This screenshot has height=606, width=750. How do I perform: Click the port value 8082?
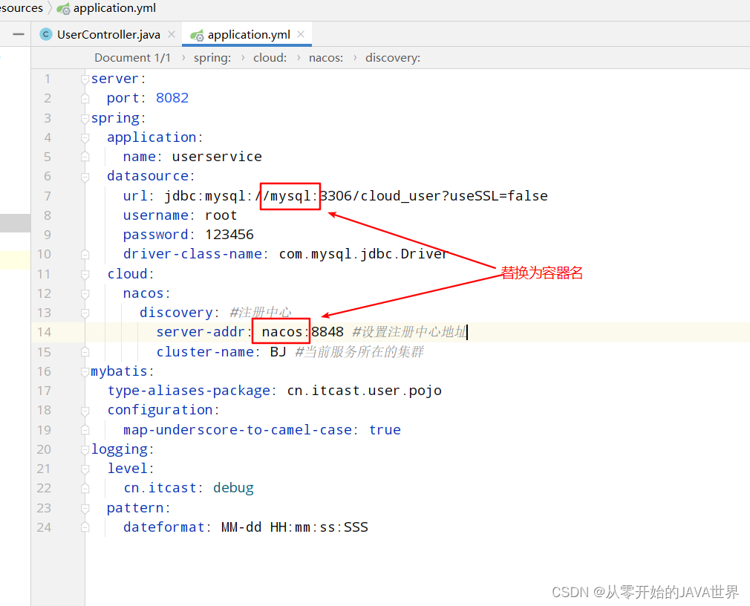click(x=172, y=98)
